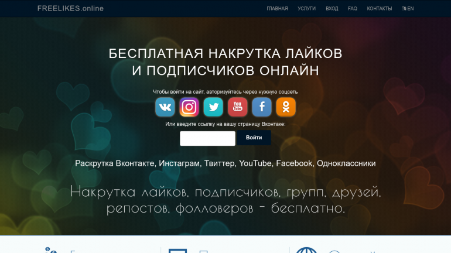Choose the Twitter bird icon
The width and height of the screenshot is (451, 253).
click(213, 107)
